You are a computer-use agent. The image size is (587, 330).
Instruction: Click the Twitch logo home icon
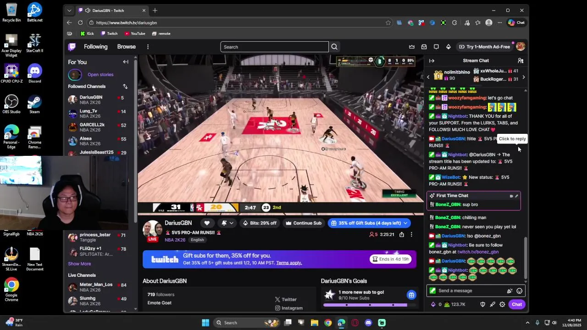click(x=72, y=47)
